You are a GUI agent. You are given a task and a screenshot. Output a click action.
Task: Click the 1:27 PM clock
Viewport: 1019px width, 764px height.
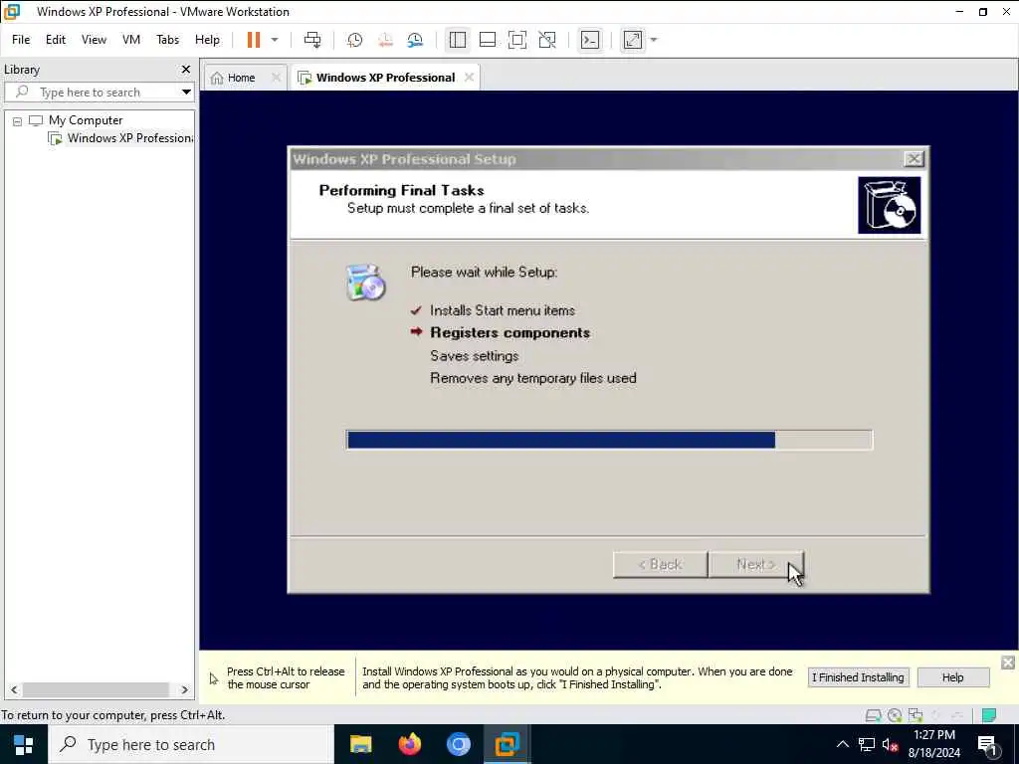pos(933,735)
